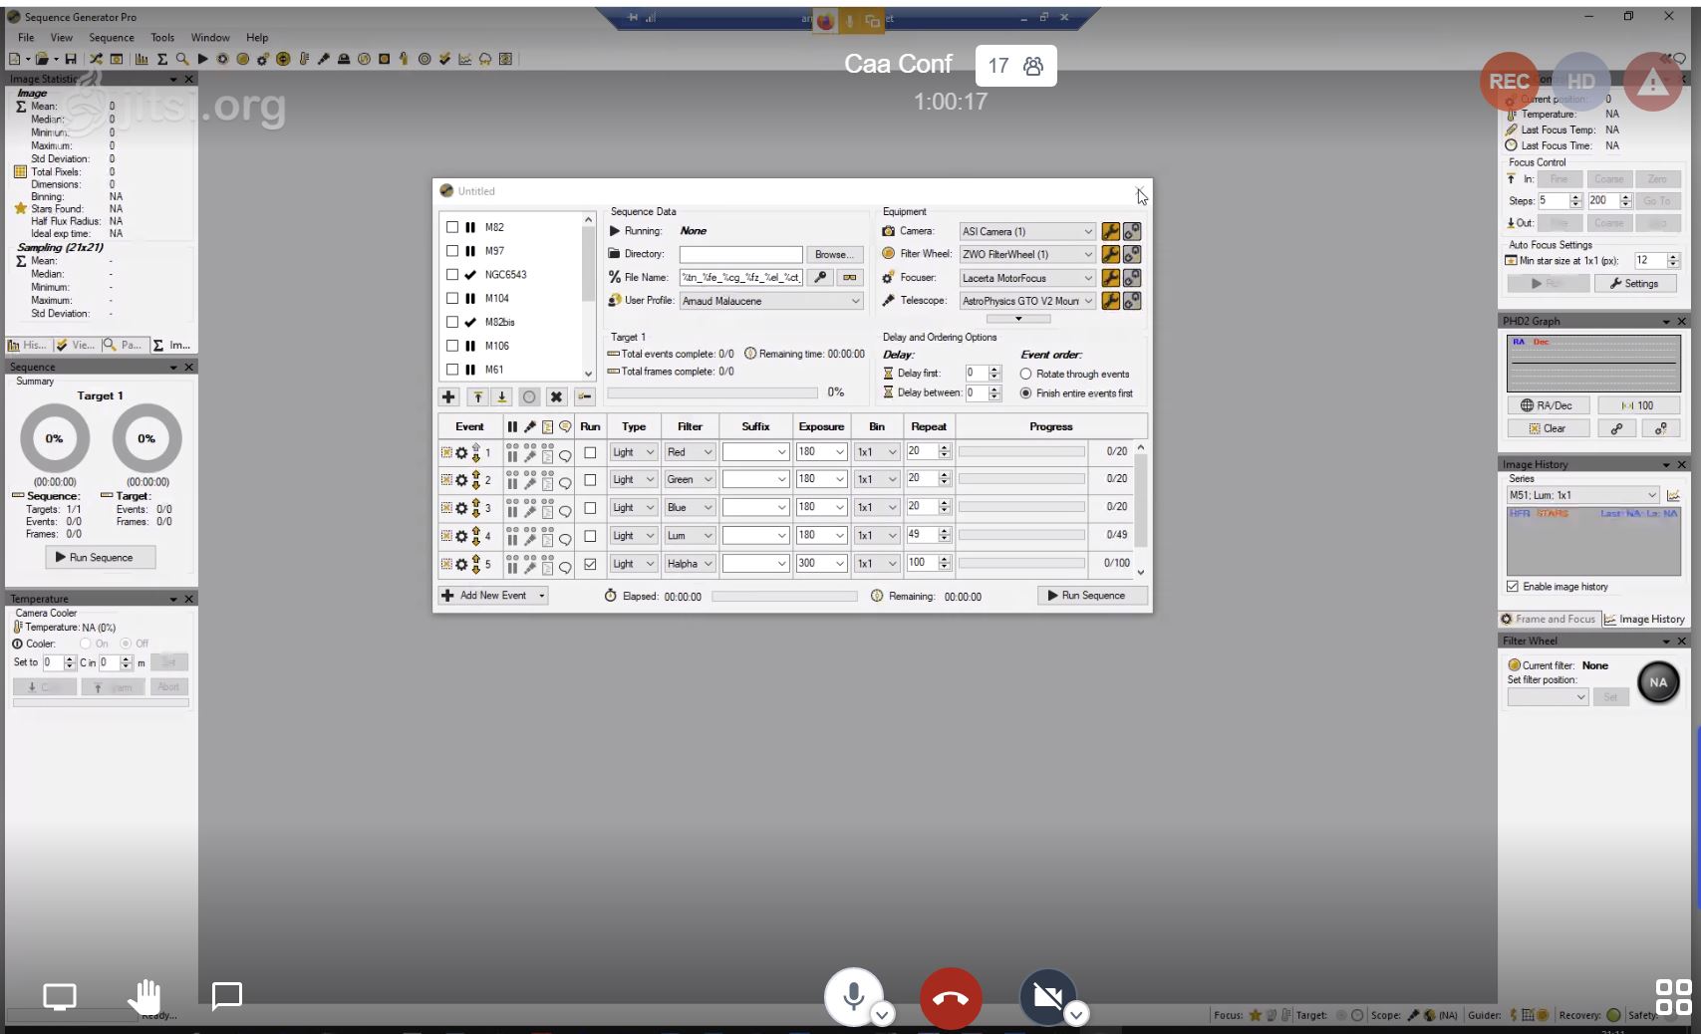The image size is (1701, 1034).
Task: Switch to the Image History tab
Action: pyautogui.click(x=1643, y=619)
